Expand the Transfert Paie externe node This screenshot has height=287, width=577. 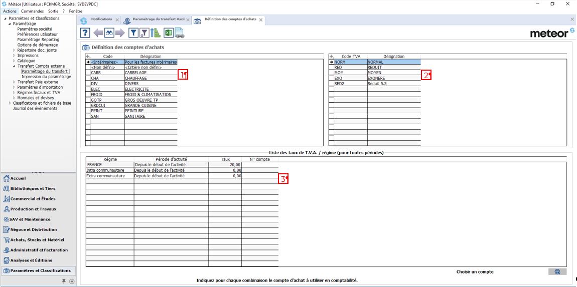coord(15,82)
